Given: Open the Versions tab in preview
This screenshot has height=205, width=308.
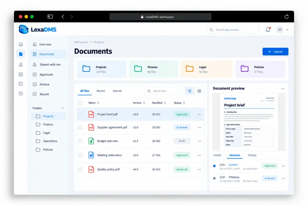Looking at the screenshot, I should pos(235,155).
